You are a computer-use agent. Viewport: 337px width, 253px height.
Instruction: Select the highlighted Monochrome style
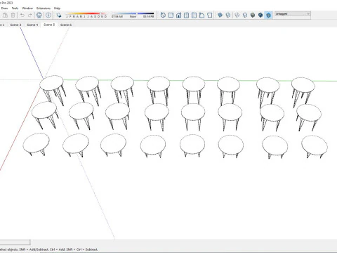268,15
